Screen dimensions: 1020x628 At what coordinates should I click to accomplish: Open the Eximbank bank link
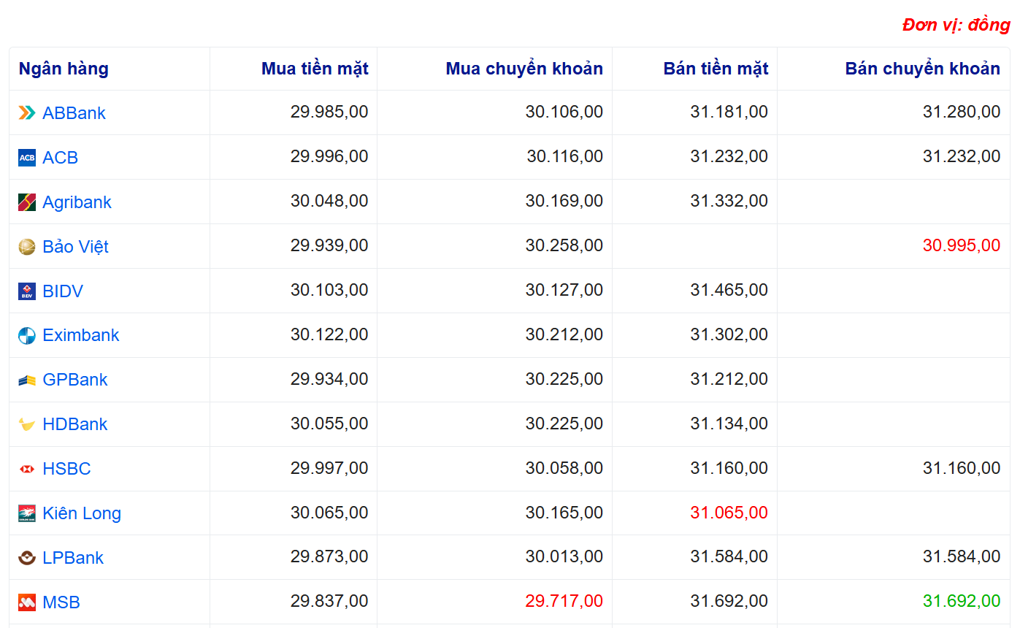pos(80,335)
